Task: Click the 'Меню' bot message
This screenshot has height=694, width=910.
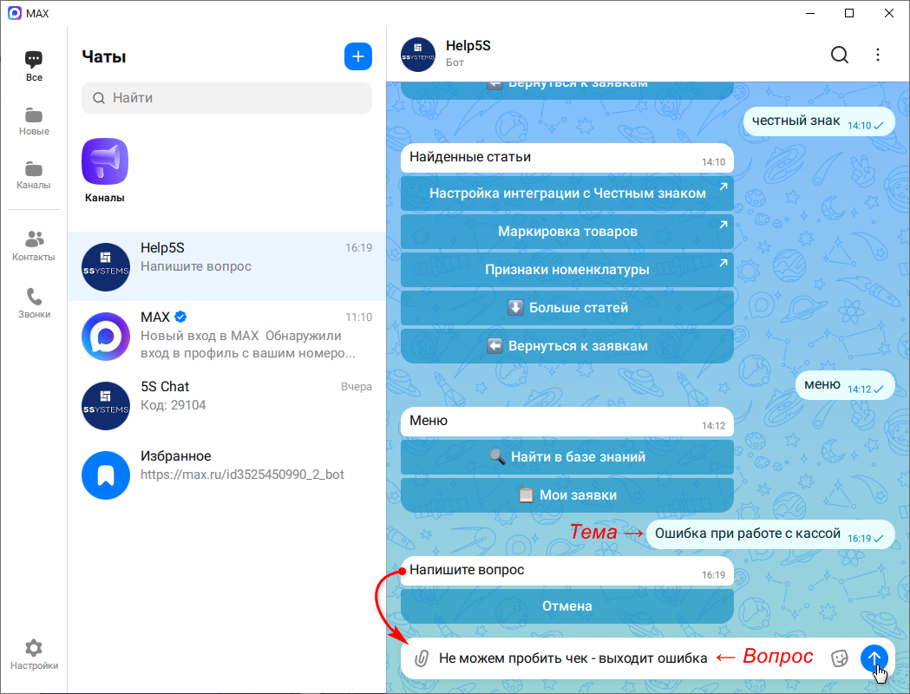Action: click(567, 422)
